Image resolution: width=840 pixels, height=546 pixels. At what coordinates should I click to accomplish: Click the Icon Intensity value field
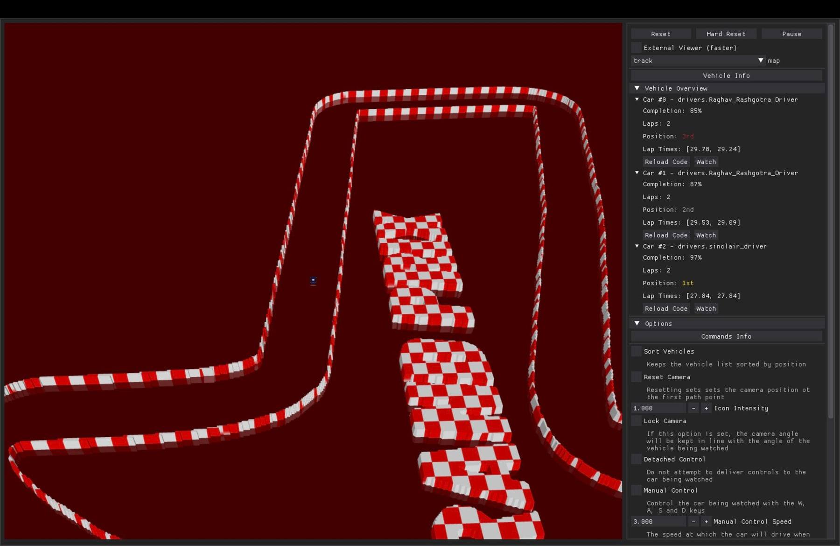(x=658, y=408)
